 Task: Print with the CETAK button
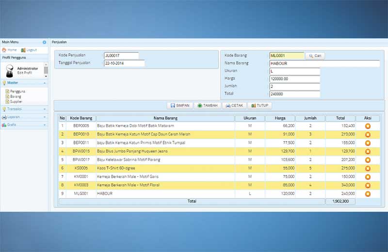(234, 106)
